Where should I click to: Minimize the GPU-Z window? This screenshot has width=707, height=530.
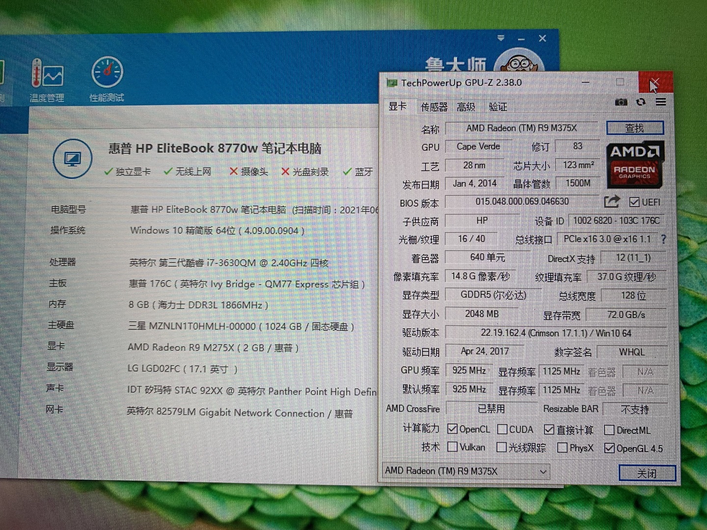586,82
